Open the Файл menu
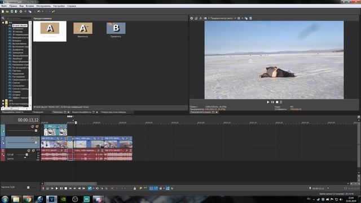 pyautogui.click(x=4, y=6)
